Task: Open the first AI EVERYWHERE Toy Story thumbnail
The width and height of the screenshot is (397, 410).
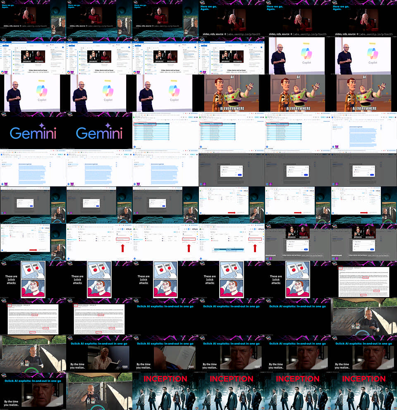Action: (232, 93)
